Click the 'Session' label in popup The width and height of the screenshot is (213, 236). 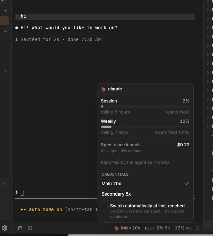point(109,101)
